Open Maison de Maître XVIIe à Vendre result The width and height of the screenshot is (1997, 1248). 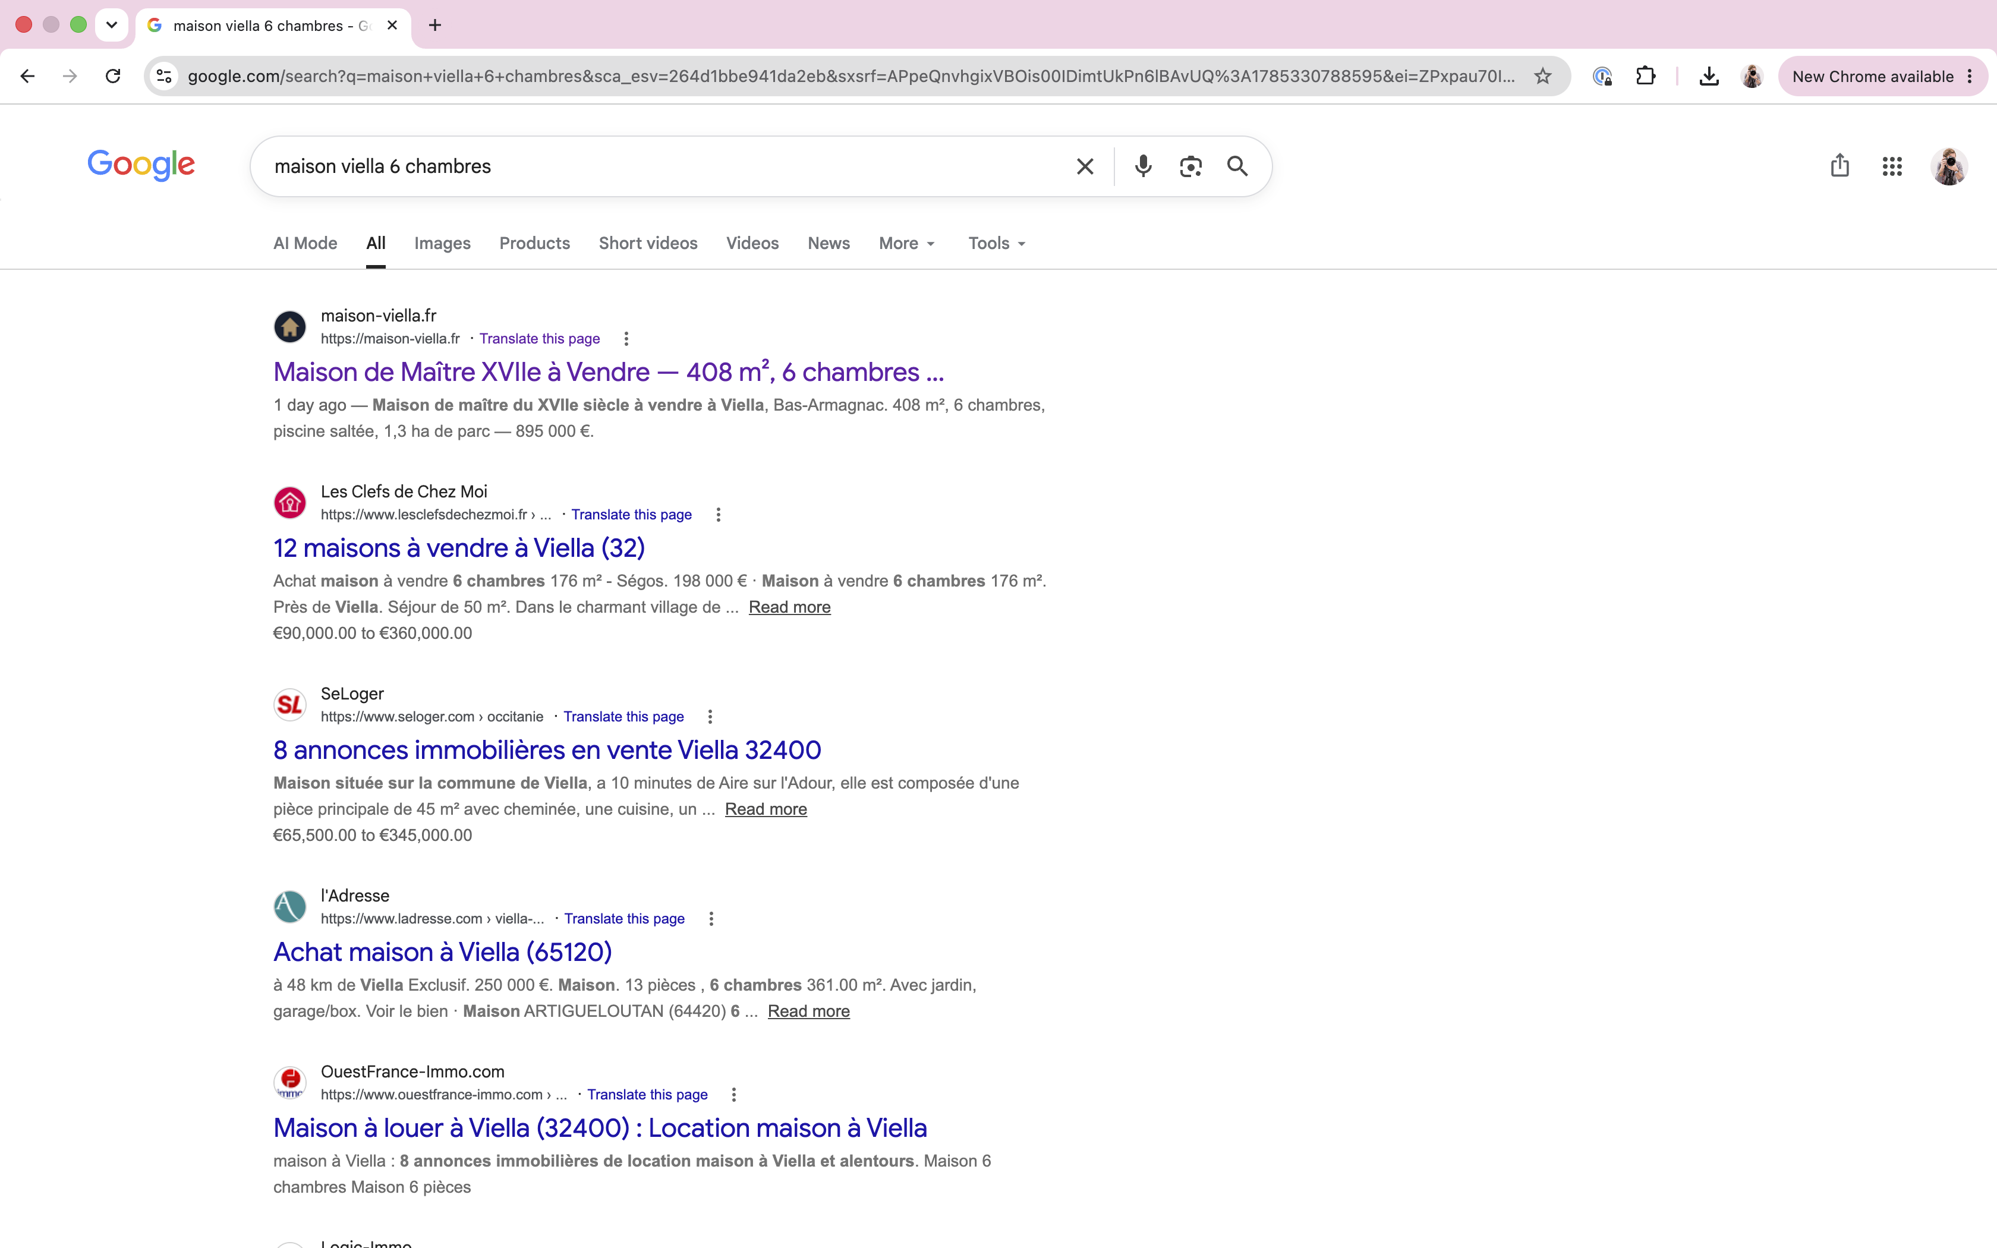608,372
